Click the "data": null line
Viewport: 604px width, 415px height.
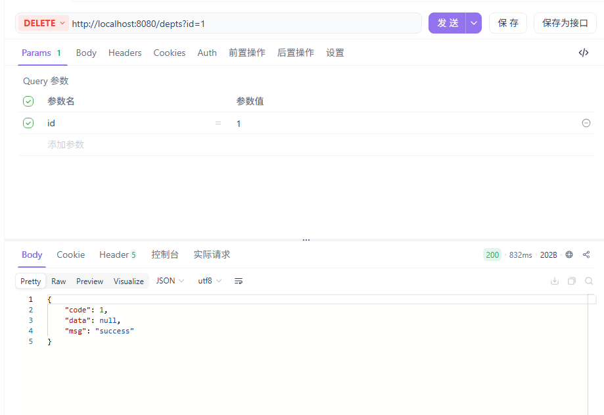click(x=93, y=320)
